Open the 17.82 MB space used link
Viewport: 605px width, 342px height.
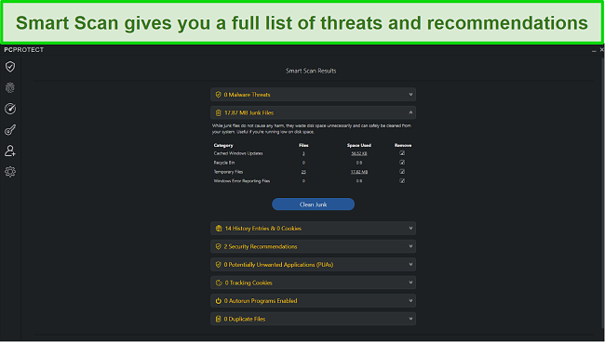(x=359, y=172)
